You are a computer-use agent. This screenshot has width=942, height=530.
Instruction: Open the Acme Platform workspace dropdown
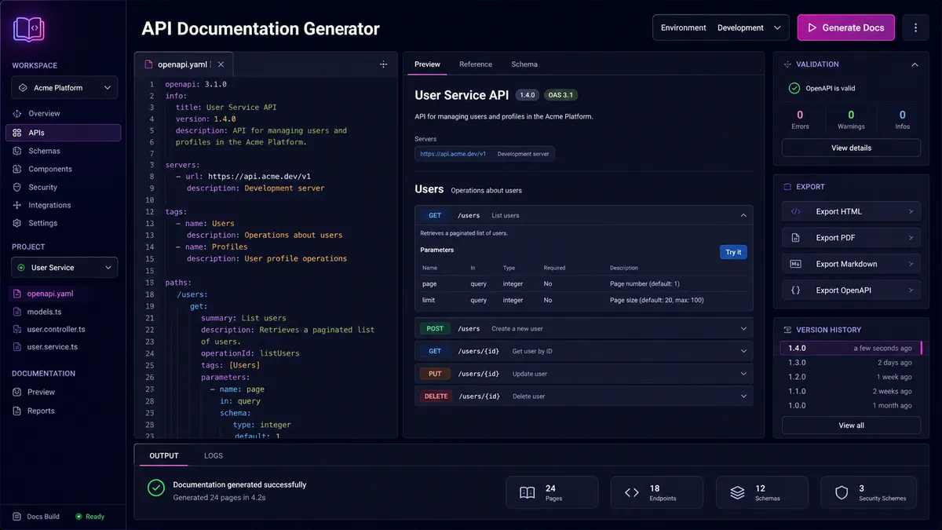[64, 88]
